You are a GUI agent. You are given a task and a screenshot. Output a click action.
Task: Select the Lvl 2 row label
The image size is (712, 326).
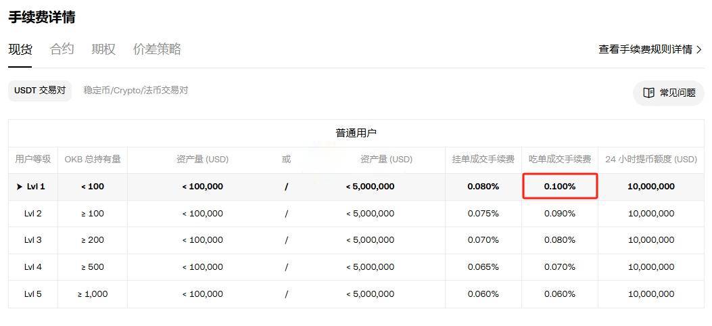[33, 213]
